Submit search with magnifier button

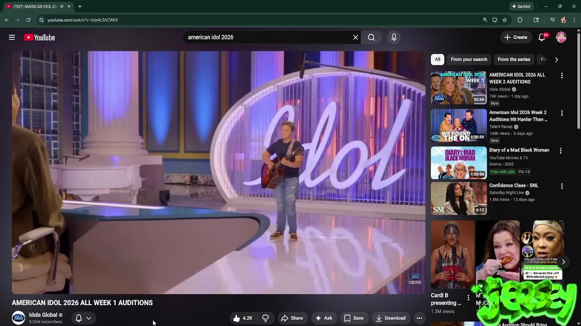(371, 38)
